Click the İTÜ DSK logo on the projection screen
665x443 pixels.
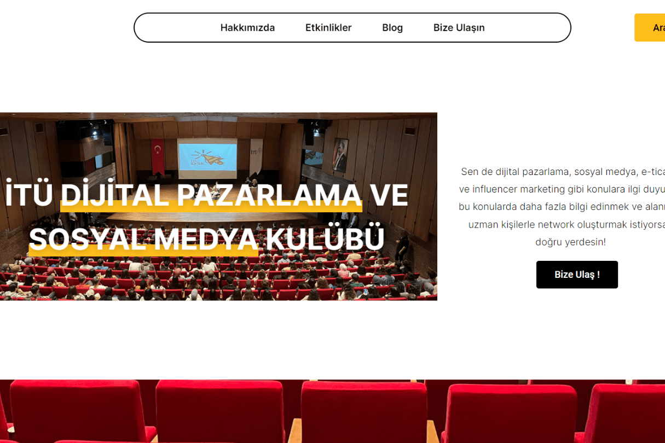(209, 158)
